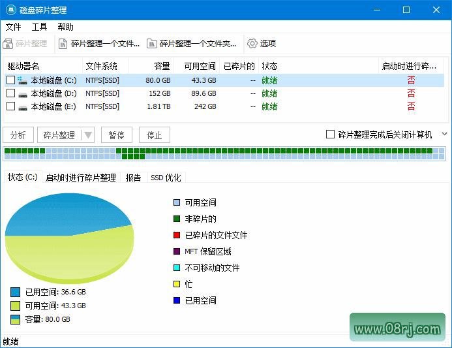This screenshot has height=348, width=452.
Task: Click the yellow-green swatch beside 可用空间: 43.3 GB
Action: point(15,306)
